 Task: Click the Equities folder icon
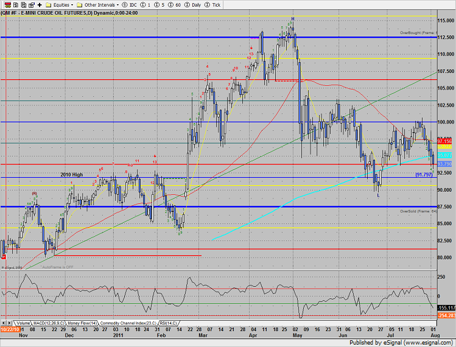tap(49, 5)
